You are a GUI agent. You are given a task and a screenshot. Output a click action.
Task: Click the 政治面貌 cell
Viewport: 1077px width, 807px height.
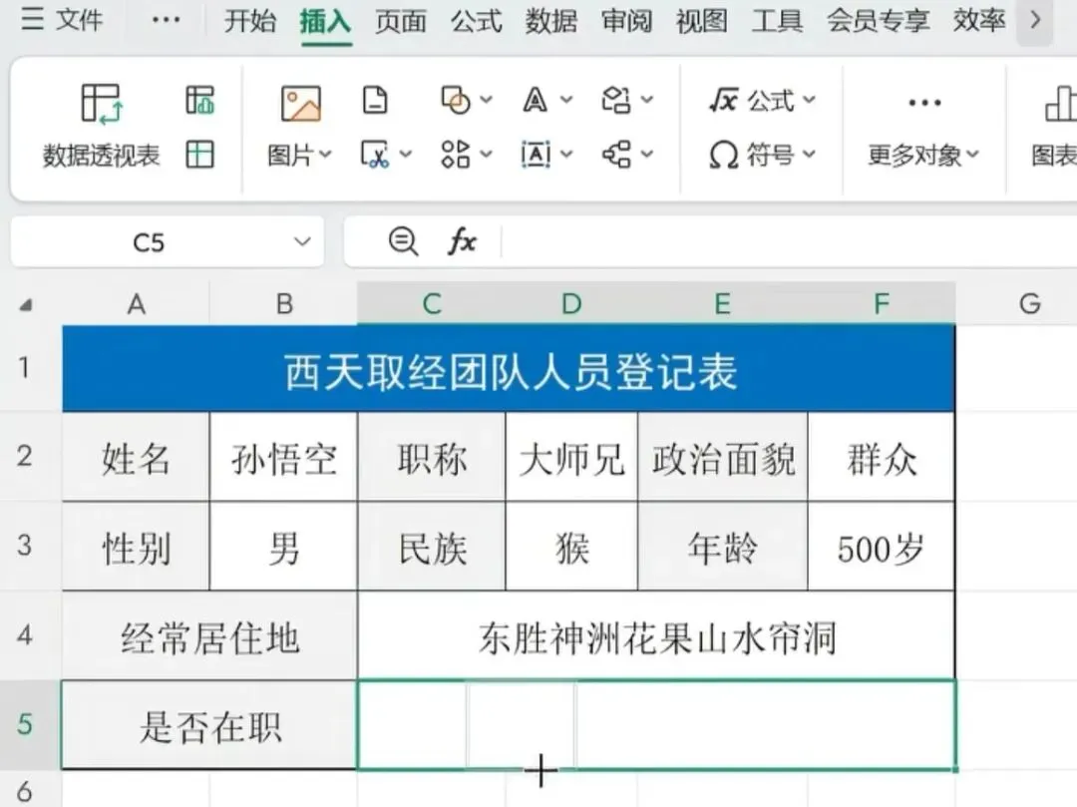click(x=723, y=458)
